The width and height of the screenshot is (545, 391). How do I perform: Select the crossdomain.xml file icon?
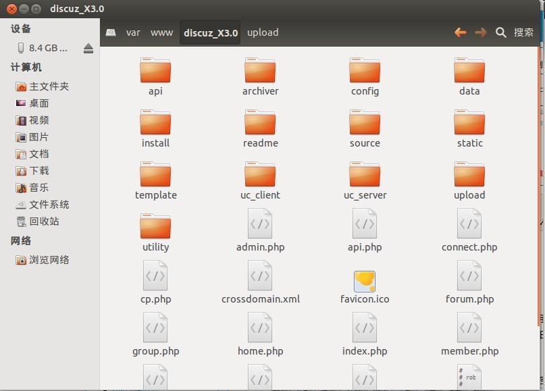[260, 276]
